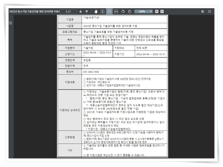Go to previous page with up arrow
The image size is (223, 167).
tap(87, 12)
